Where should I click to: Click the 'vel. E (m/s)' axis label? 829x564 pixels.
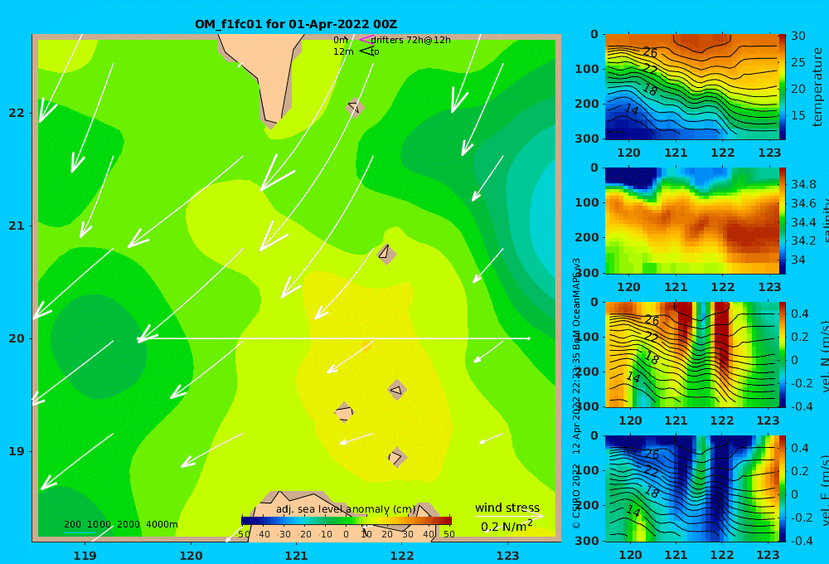[825, 489]
